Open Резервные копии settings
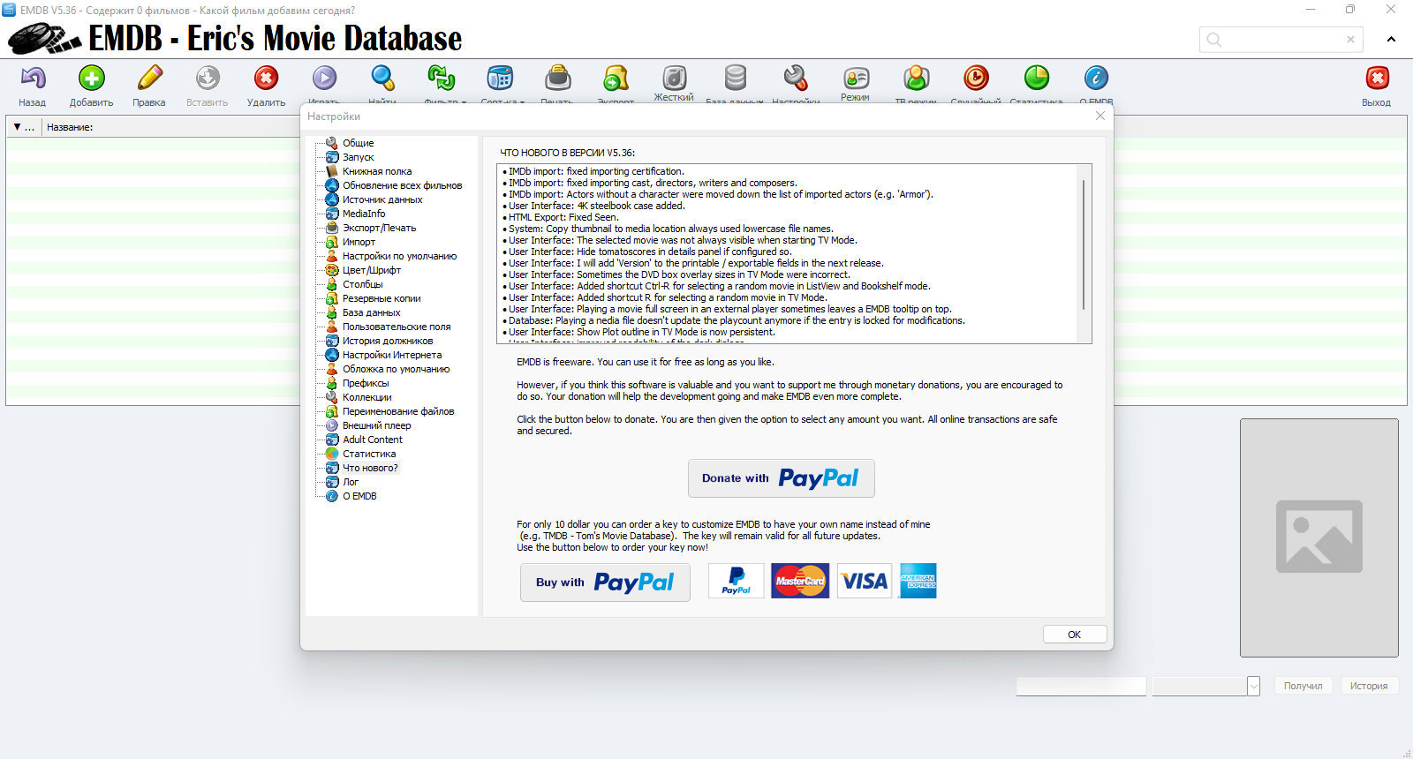The height and width of the screenshot is (759, 1413). pyautogui.click(x=382, y=298)
